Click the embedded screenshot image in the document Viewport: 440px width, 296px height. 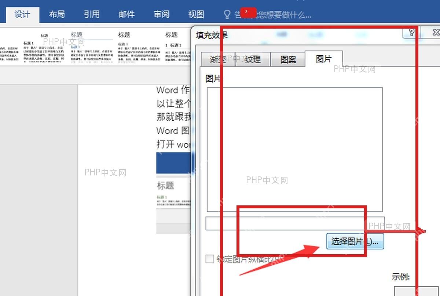pyautogui.click(x=174, y=193)
